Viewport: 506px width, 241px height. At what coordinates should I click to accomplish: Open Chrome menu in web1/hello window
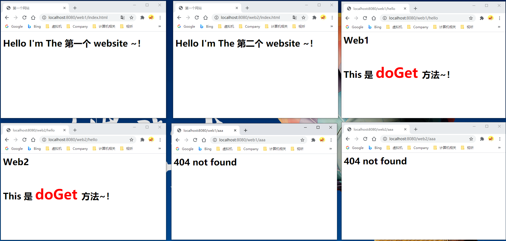499,18
